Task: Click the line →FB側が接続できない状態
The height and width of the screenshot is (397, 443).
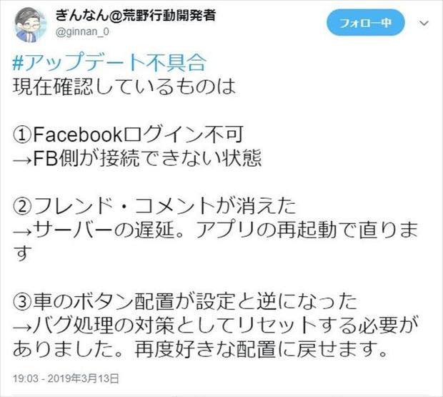Action: [x=137, y=158]
